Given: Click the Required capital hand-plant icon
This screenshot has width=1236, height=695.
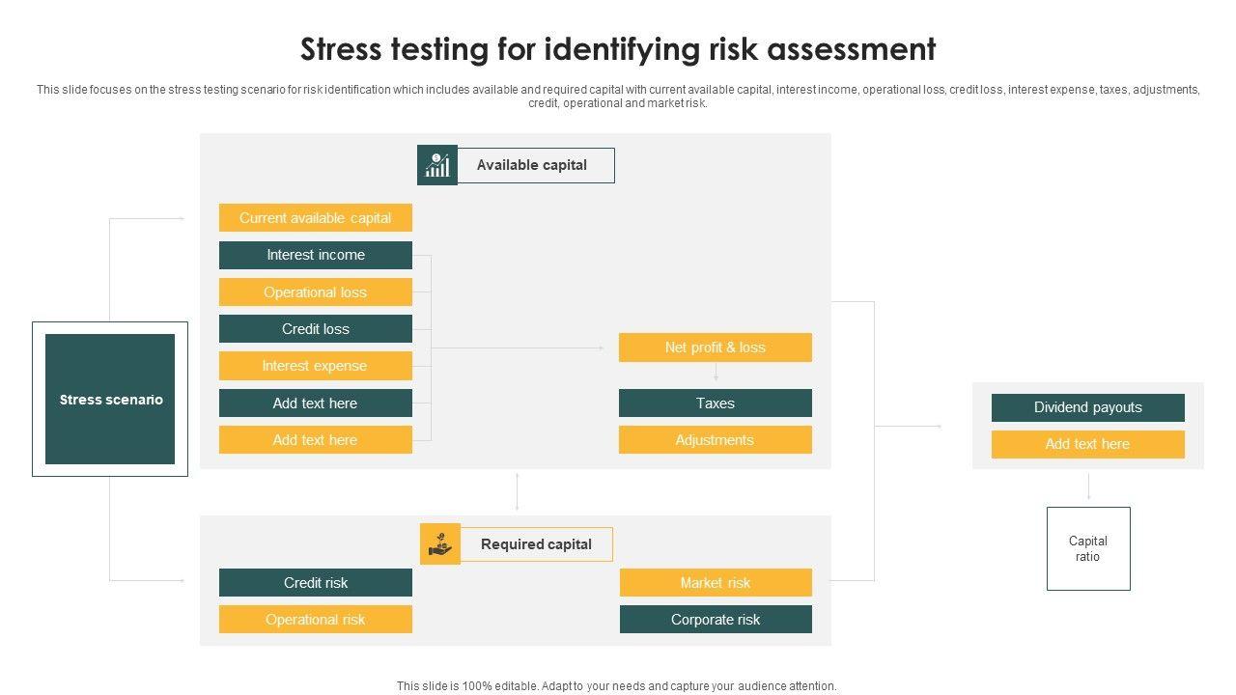Looking at the screenshot, I should (x=440, y=543).
